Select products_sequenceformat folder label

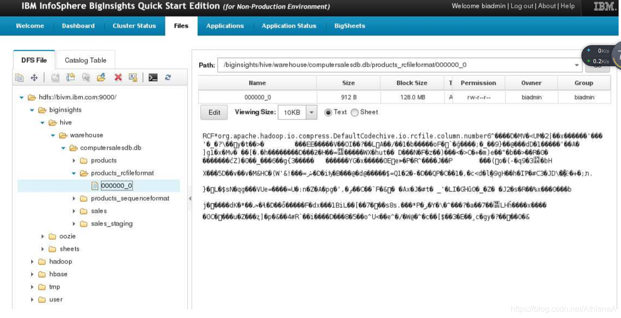tap(130, 199)
